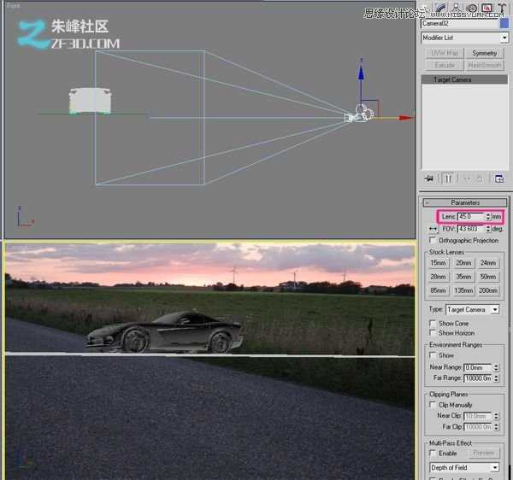Click the Lens spinner arrows
The image size is (513, 480).
488,216
